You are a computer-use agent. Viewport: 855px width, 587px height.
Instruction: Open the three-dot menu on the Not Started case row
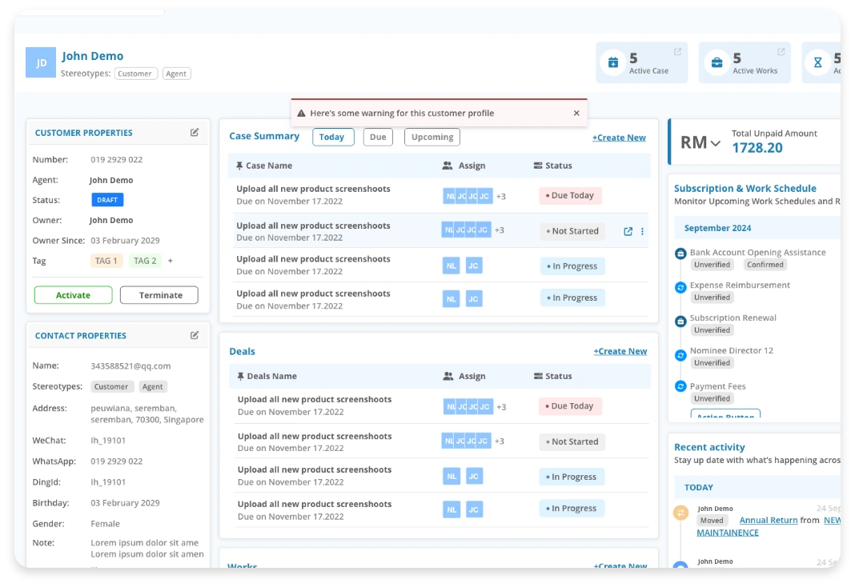pyautogui.click(x=642, y=231)
